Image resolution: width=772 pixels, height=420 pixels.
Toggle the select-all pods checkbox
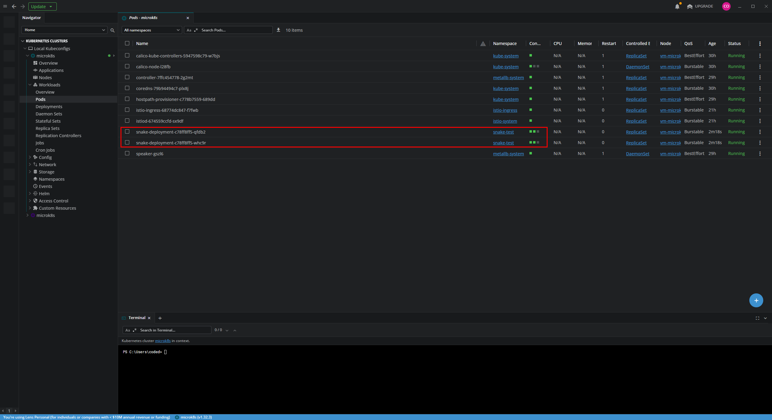click(127, 43)
